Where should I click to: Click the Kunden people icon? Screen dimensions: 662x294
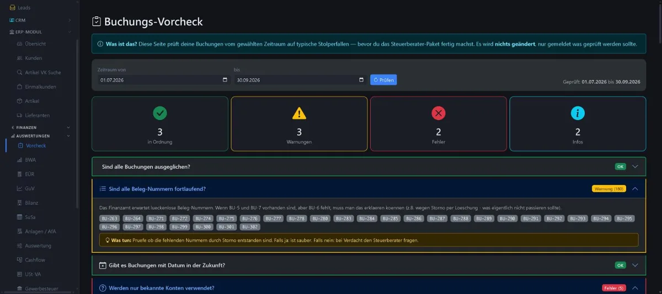[x=20, y=58]
